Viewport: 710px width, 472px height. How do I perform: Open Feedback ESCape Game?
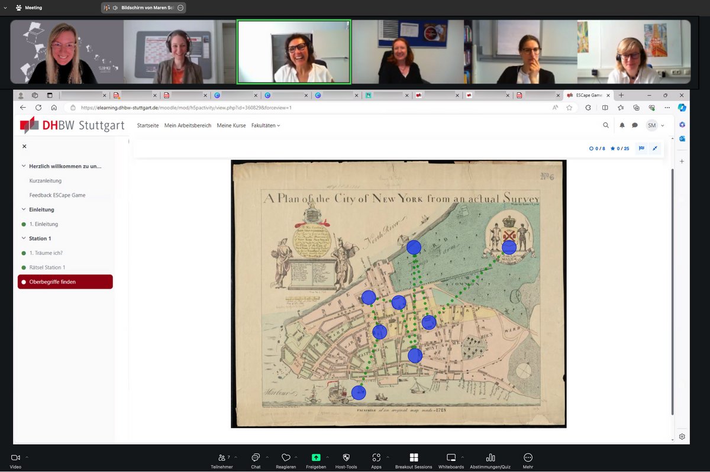pos(57,195)
